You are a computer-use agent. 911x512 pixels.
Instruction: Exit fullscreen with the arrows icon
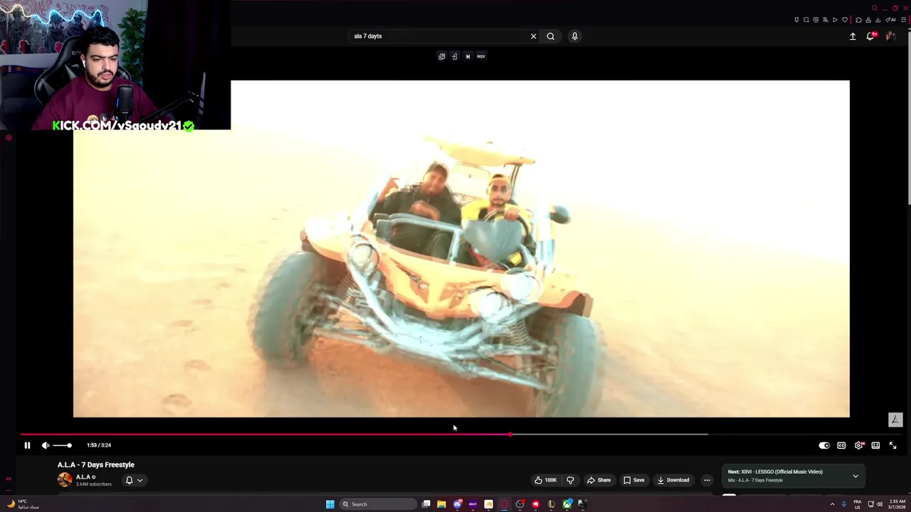click(892, 445)
